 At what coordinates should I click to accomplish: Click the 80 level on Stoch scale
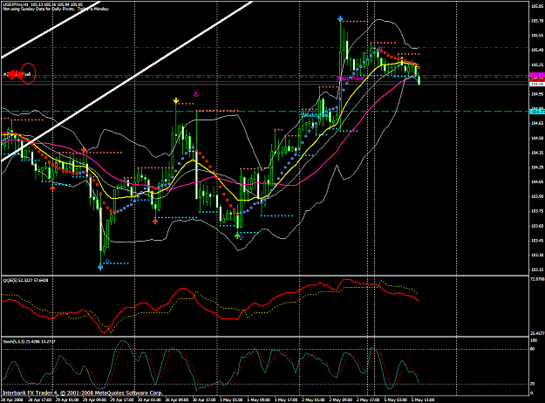point(532,349)
